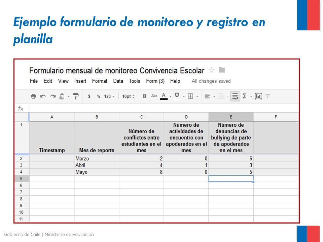Screen dimensions: 323x242
Task: Select column E header
Action: coord(231,117)
